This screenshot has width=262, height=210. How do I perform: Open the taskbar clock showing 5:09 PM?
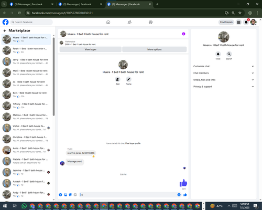click(244, 206)
